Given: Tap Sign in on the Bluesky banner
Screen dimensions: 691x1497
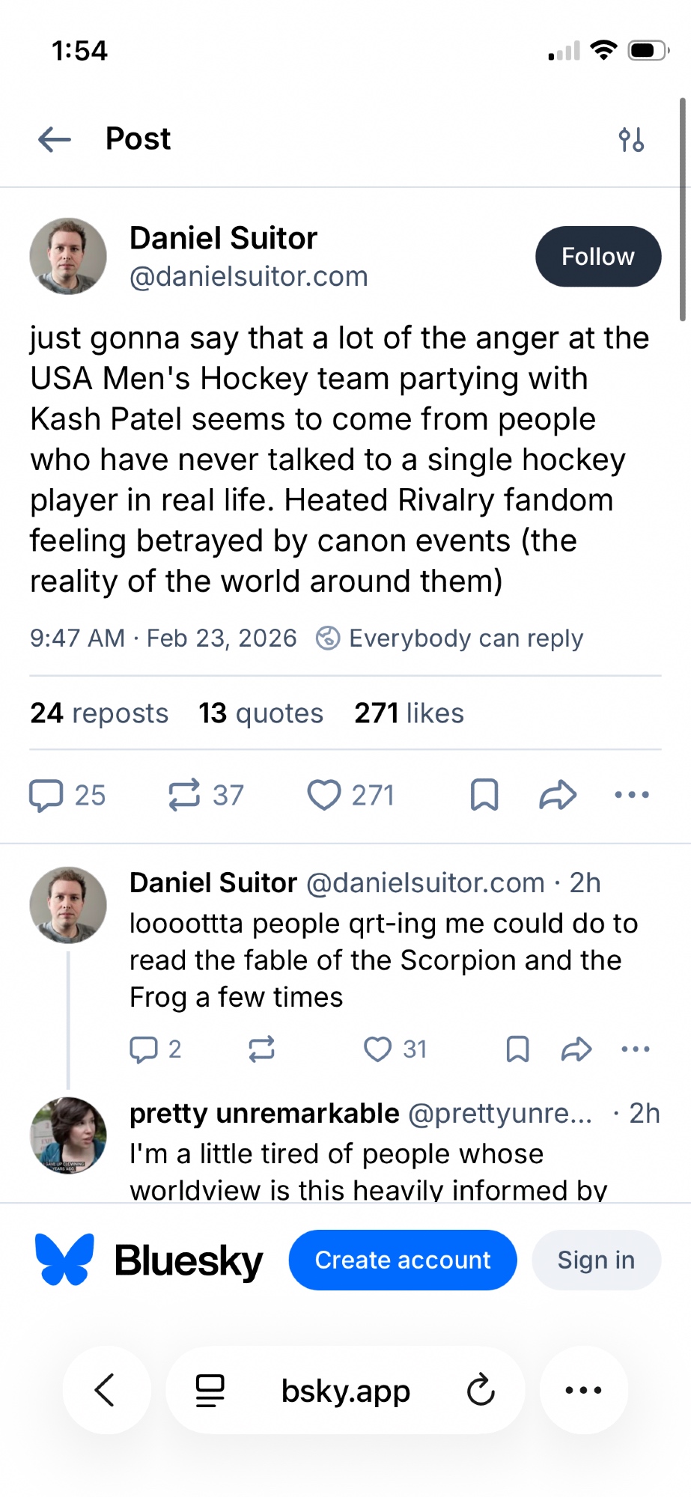Looking at the screenshot, I should (x=596, y=1260).
